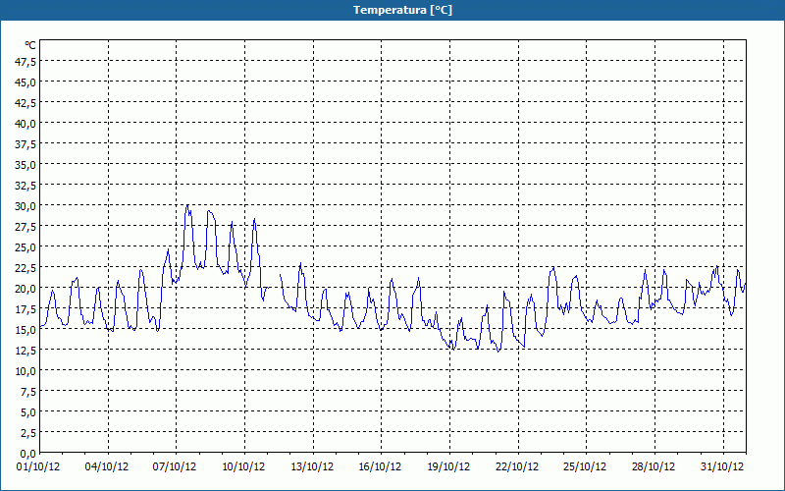Click the 13/10/12 date label
This screenshot has height=491, width=785.
point(312,467)
